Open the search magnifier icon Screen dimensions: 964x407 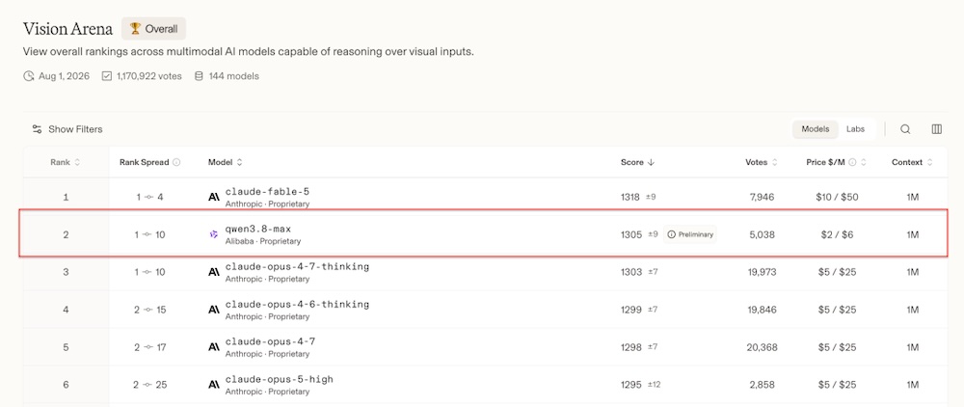pos(905,129)
